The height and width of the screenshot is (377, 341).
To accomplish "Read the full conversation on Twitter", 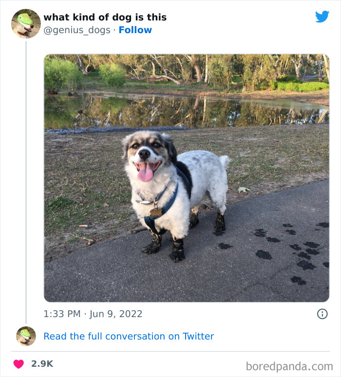I will [129, 336].
